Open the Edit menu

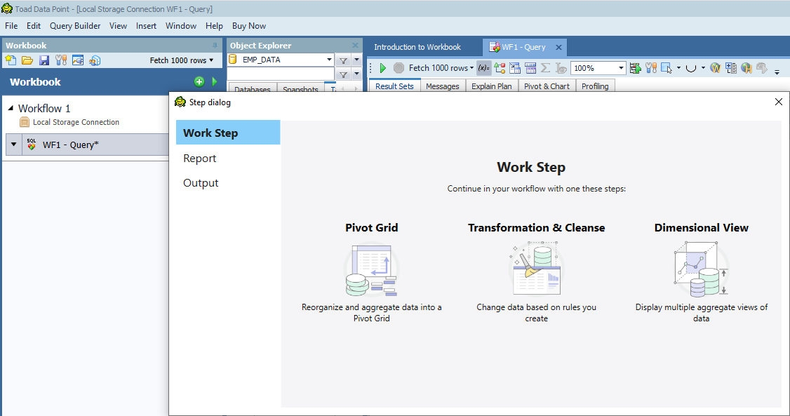tap(34, 26)
